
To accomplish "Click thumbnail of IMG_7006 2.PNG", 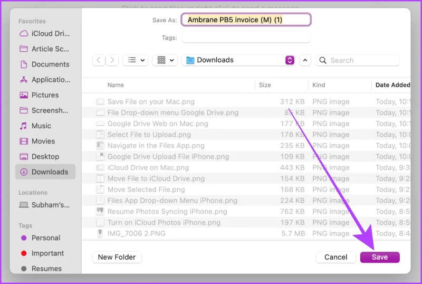I will point(100,233).
